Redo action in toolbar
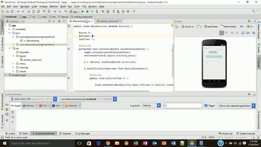261x147 pixels. tap(23, 11)
